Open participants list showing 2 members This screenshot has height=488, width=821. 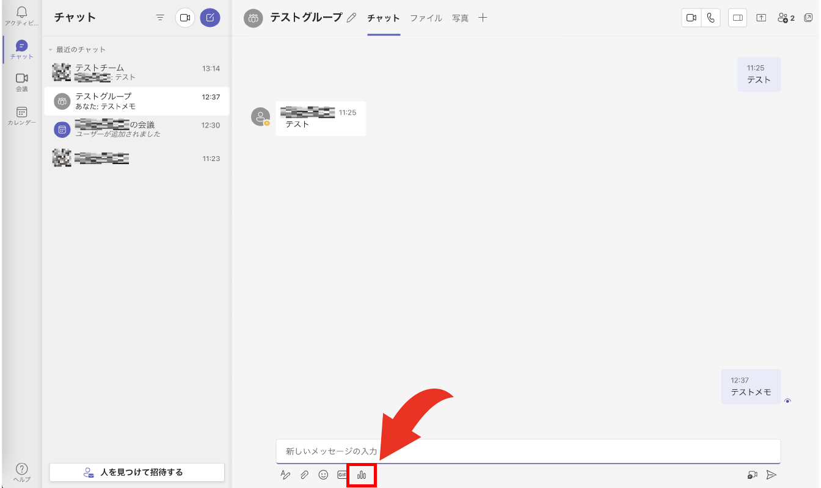point(786,18)
